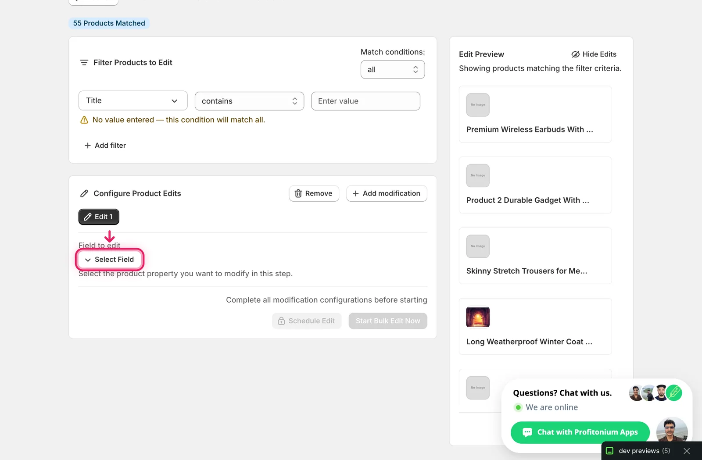Click the plus icon beside Add filter
The image size is (702, 460).
point(88,146)
